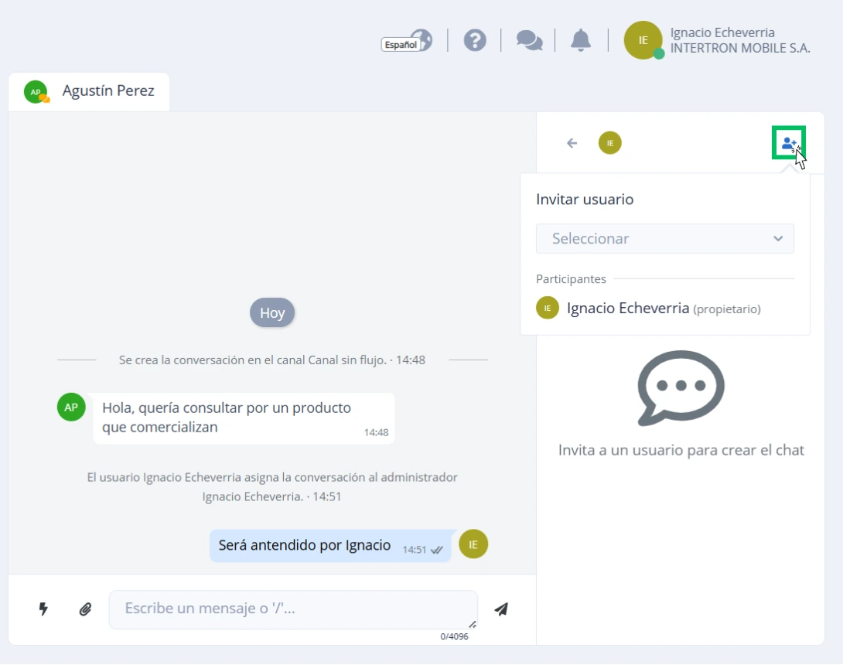Viewport: 843px width, 665px height.
Task: Click the invite user icon
Action: coord(789,143)
